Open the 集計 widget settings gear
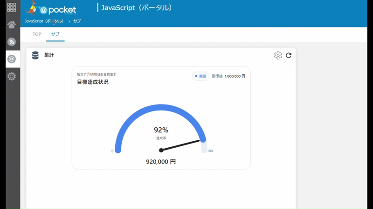The width and height of the screenshot is (373, 209). click(278, 55)
